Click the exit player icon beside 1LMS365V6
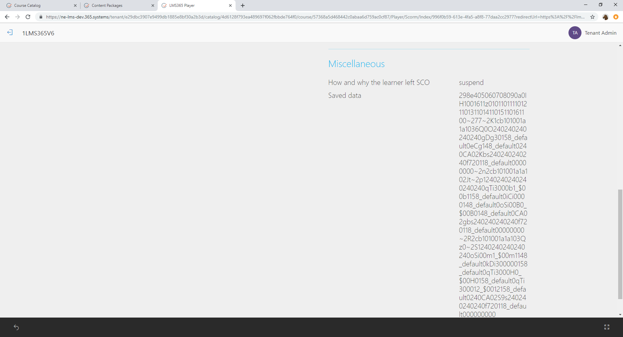The height and width of the screenshot is (337, 623). pyautogui.click(x=10, y=32)
